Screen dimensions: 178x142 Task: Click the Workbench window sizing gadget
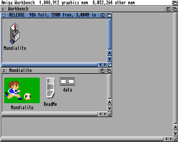[x=175, y=139]
